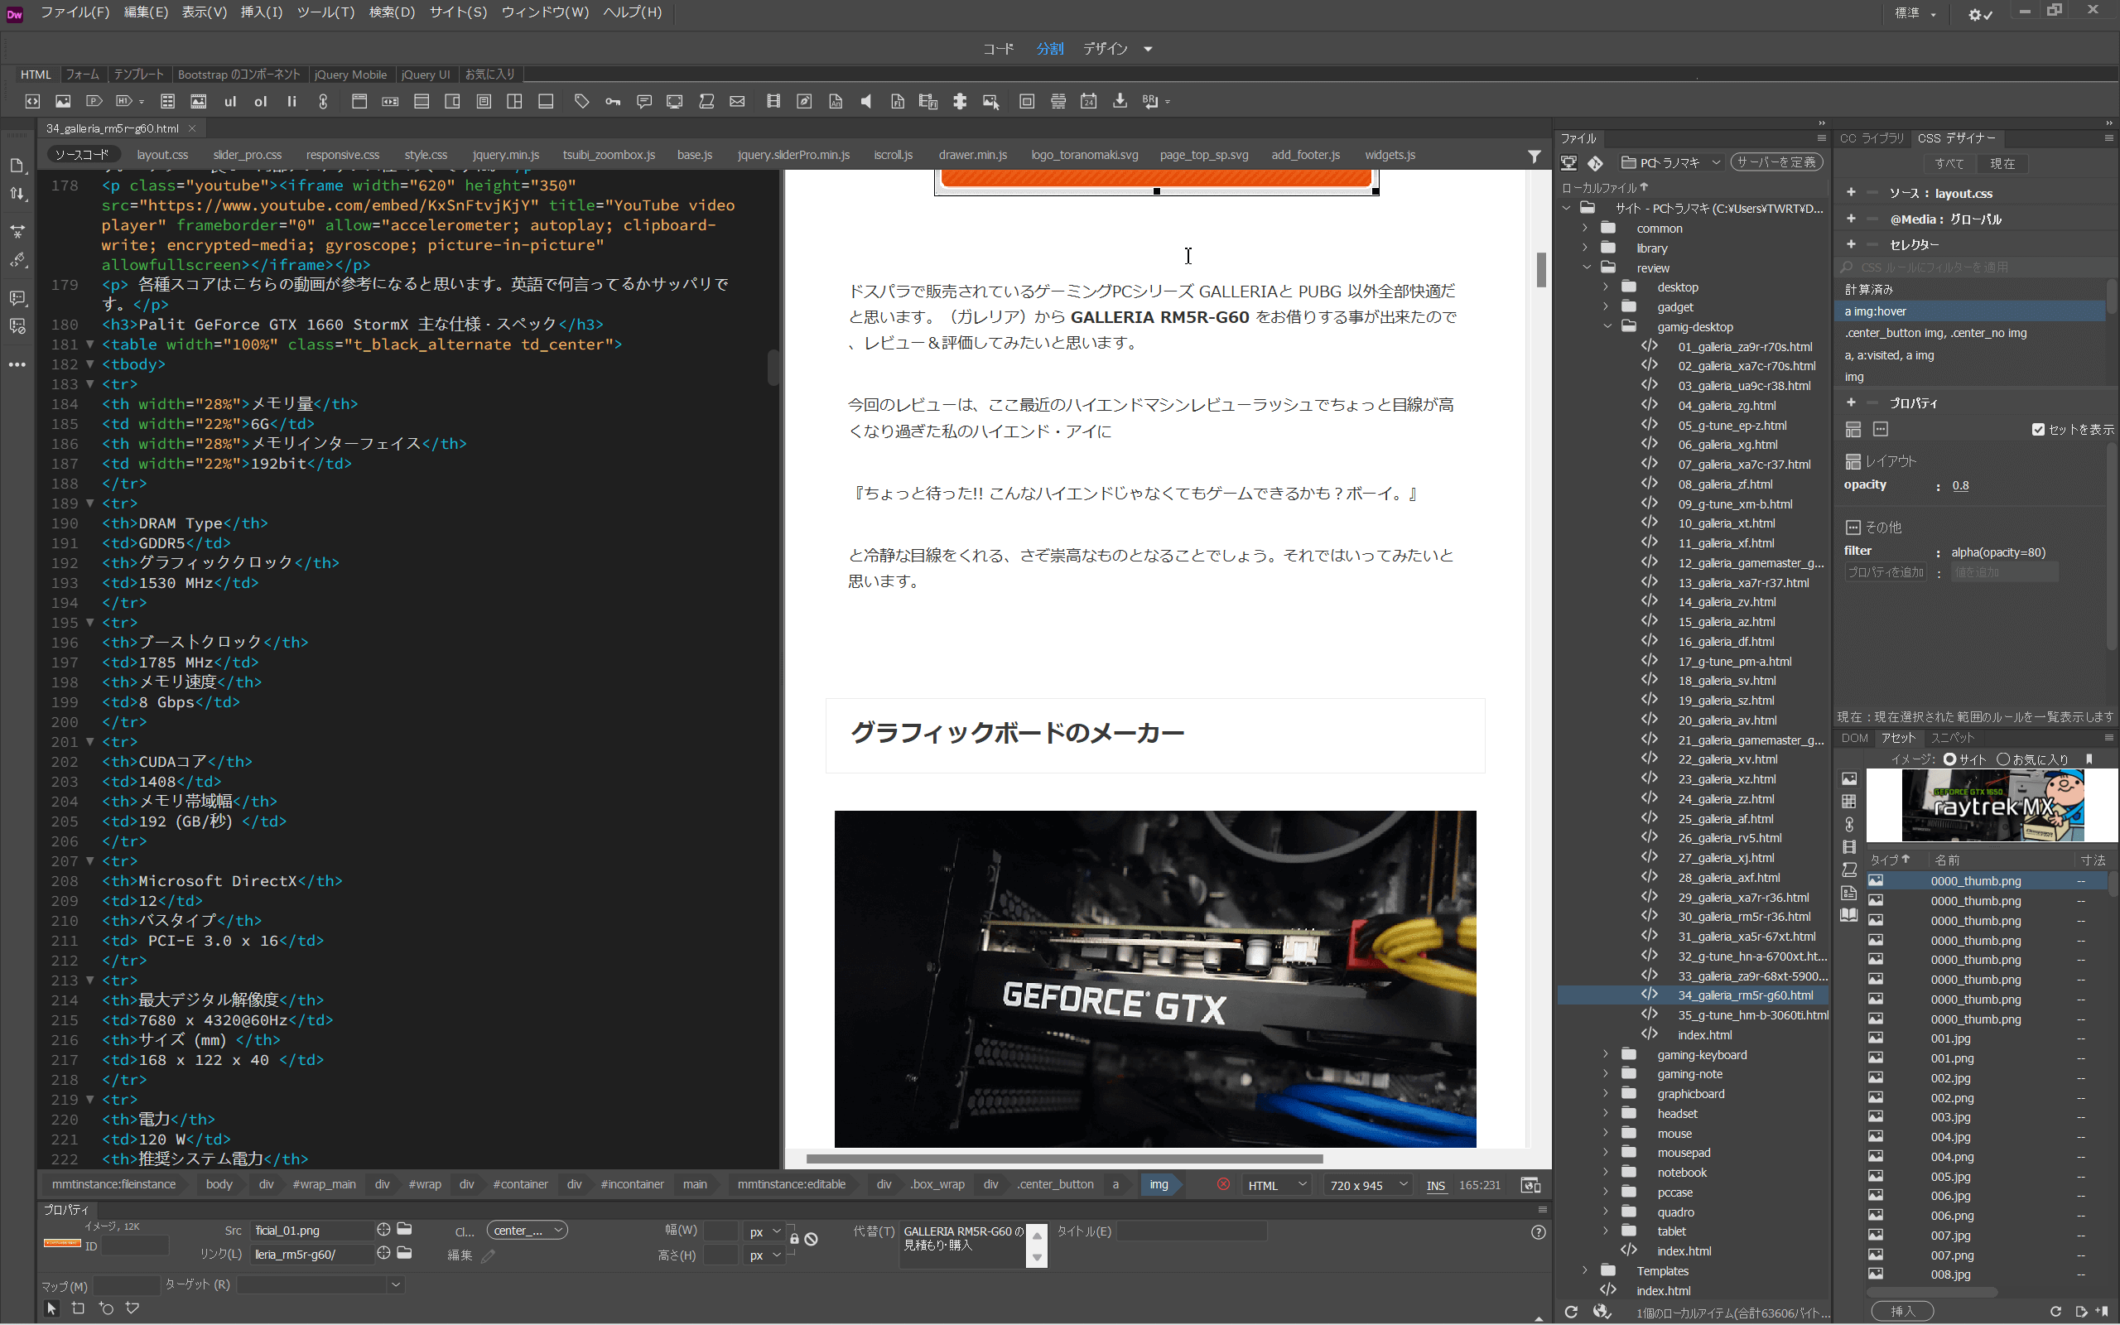Insert a Rollover Image from the toolbar
Viewport: 2120px width, 1325px height.
tap(990, 102)
